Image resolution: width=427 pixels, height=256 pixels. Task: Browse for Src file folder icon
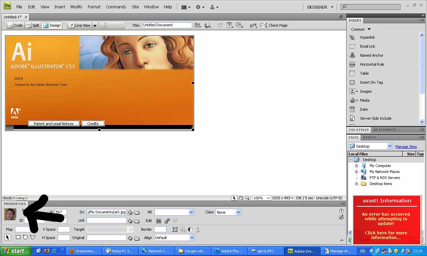[x=137, y=212]
